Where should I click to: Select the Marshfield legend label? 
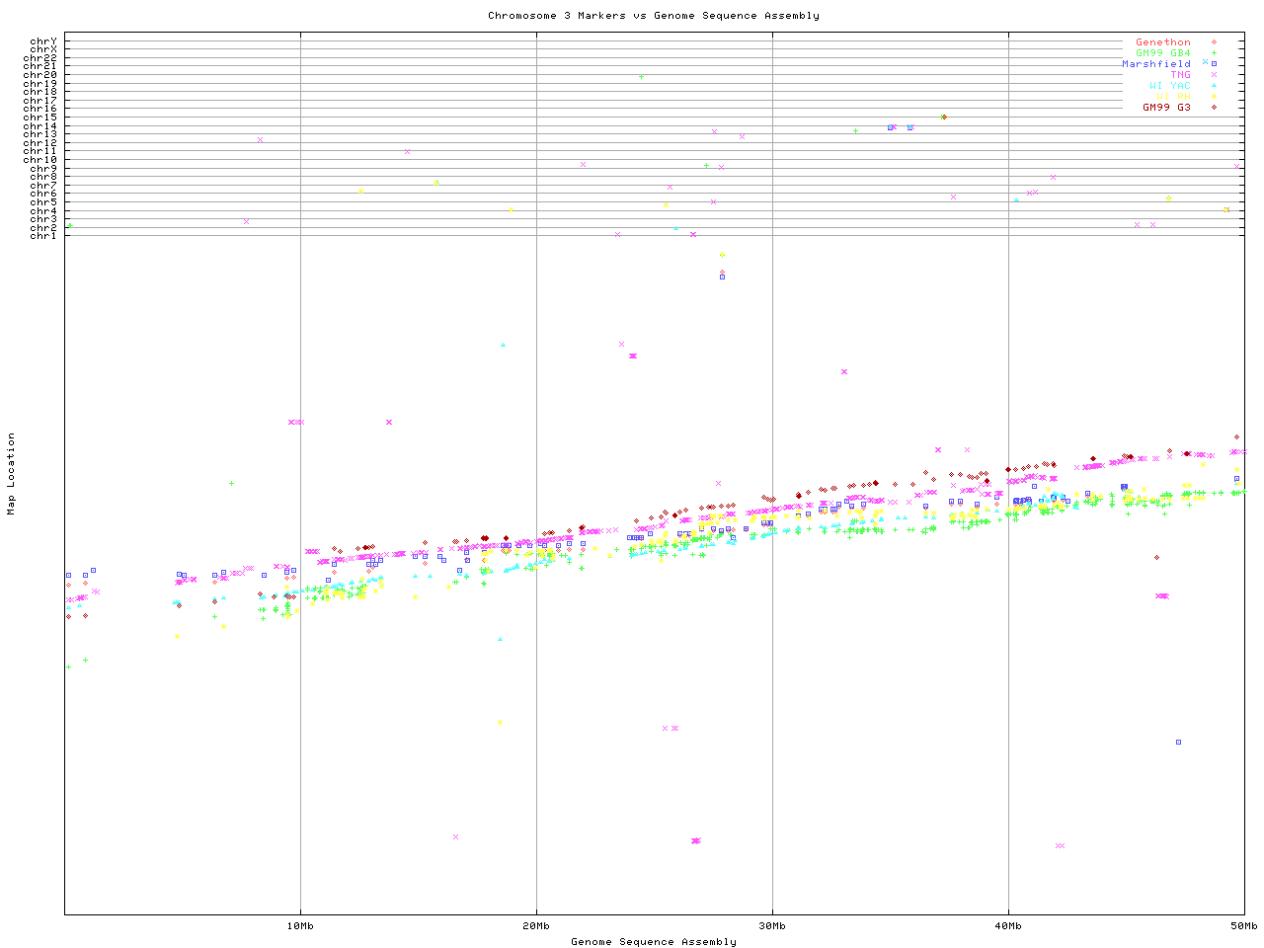coord(1155,64)
